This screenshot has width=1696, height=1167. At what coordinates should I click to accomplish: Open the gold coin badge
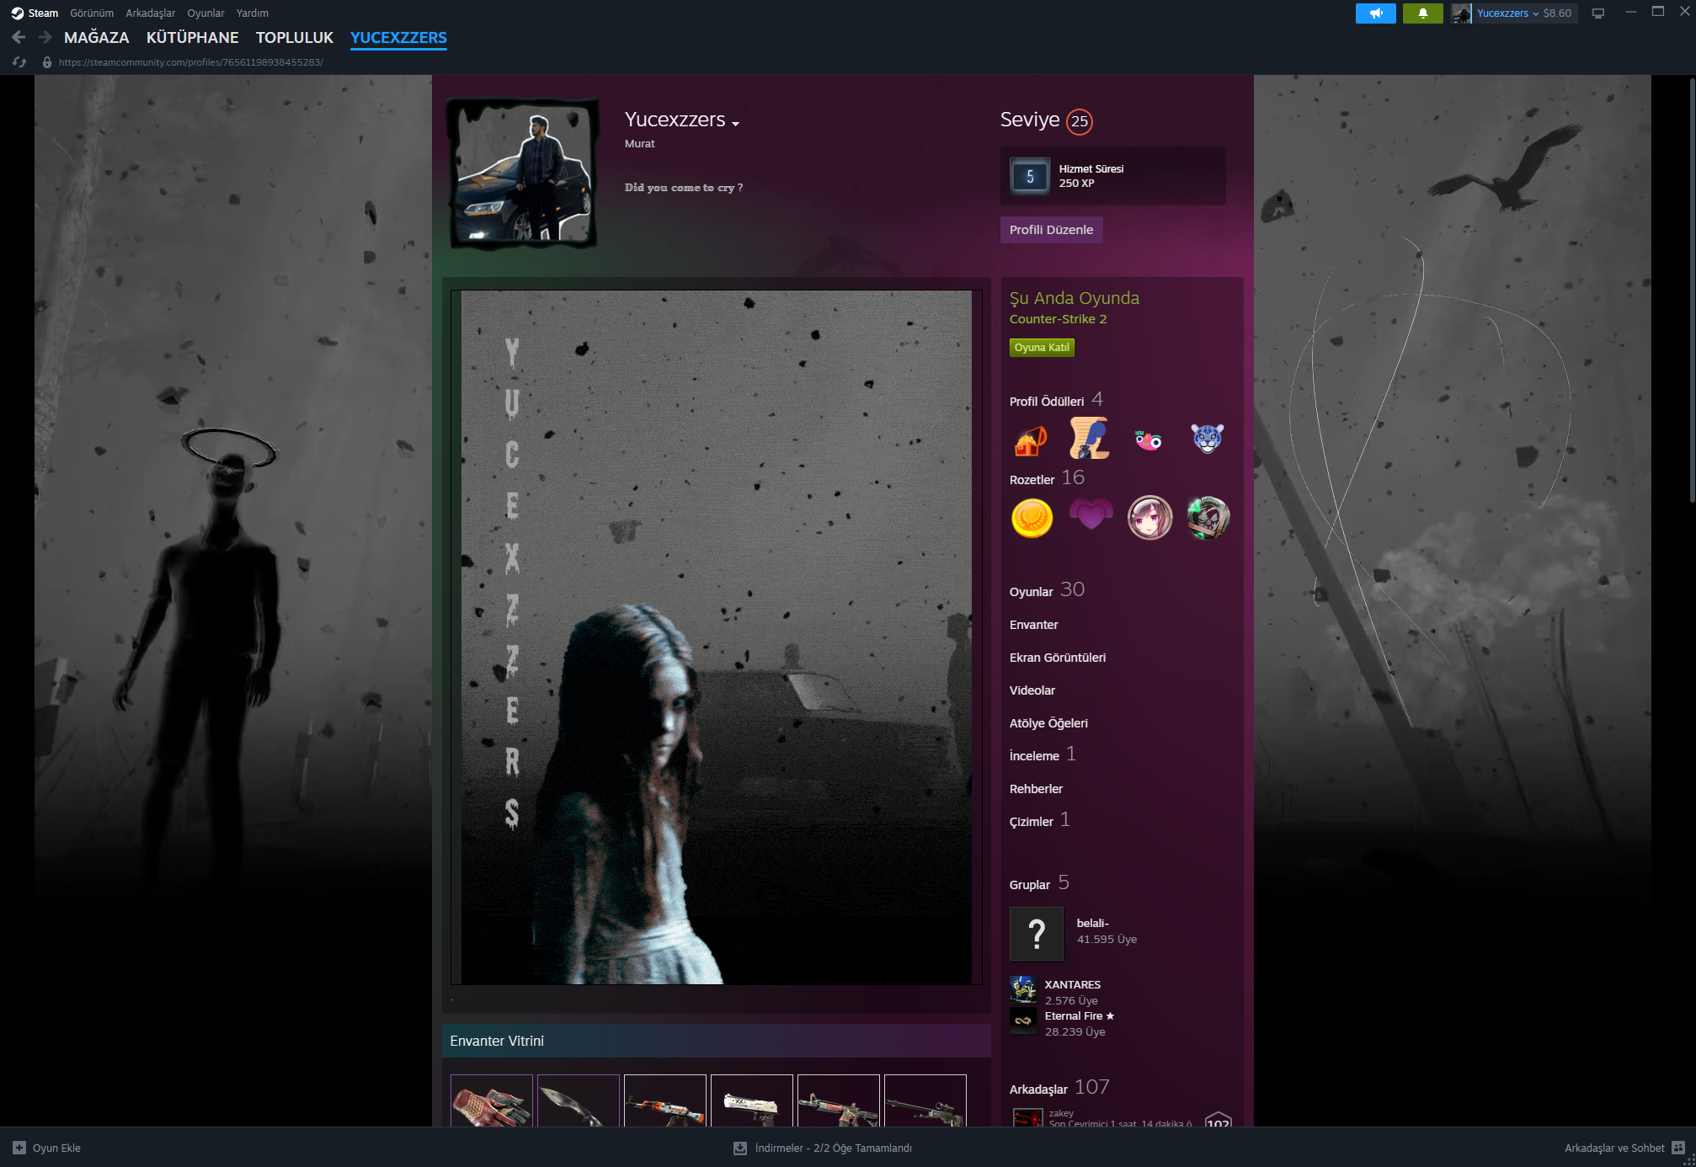pyautogui.click(x=1032, y=518)
